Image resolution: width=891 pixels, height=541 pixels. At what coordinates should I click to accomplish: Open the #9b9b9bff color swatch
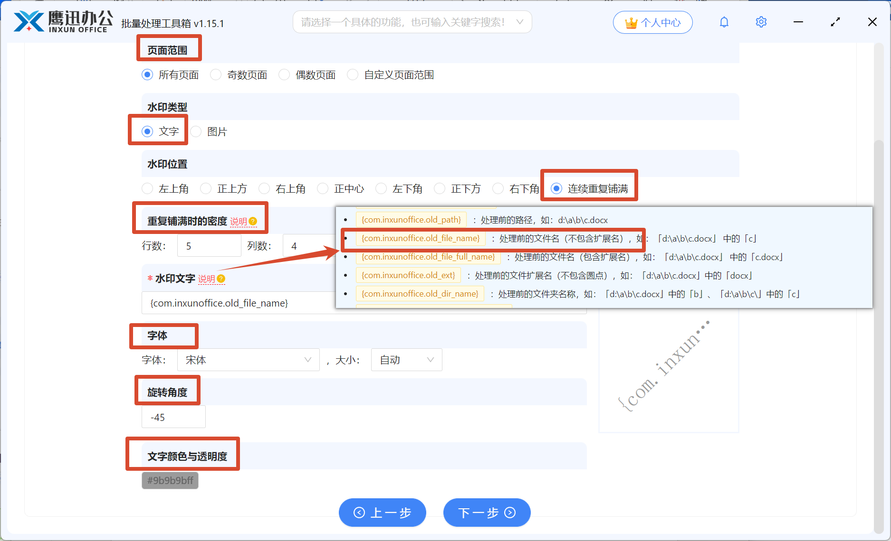(x=170, y=480)
